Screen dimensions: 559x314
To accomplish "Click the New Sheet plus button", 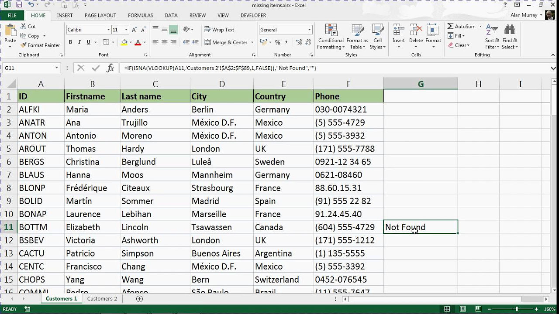I will [x=139, y=299].
